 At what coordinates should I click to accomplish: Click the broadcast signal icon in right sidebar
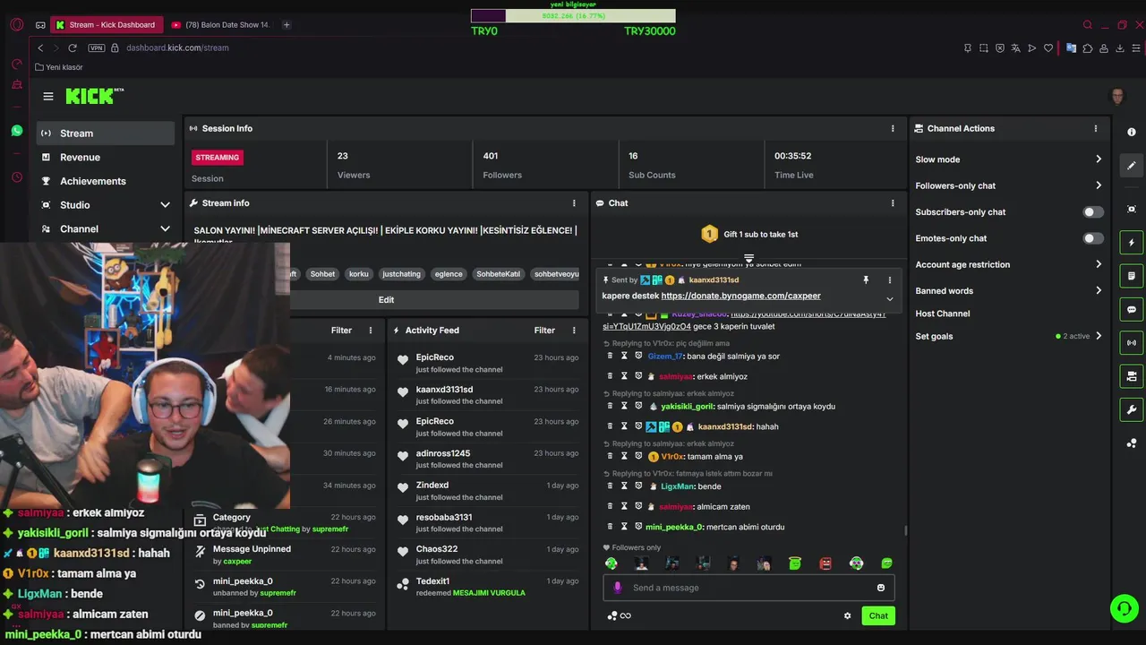tap(1132, 342)
